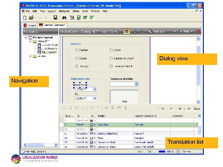Click the application icon left of File menu
Viewport: 223px width, 167px height.
[23, 11]
